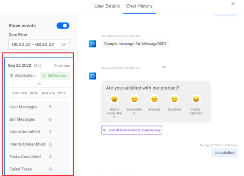Click the check icon in Self Service tag
The image size is (244, 176).
[x=44, y=76]
